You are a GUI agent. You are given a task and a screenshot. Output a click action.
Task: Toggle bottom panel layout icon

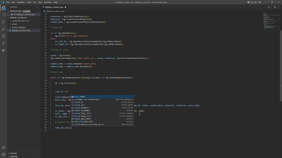[x=252, y=2]
